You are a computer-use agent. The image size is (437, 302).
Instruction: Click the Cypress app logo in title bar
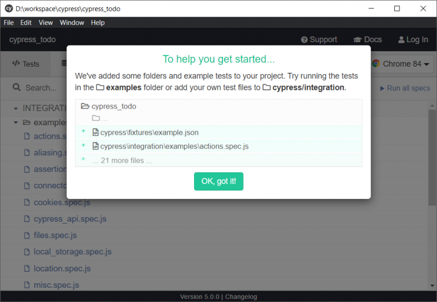click(9, 9)
